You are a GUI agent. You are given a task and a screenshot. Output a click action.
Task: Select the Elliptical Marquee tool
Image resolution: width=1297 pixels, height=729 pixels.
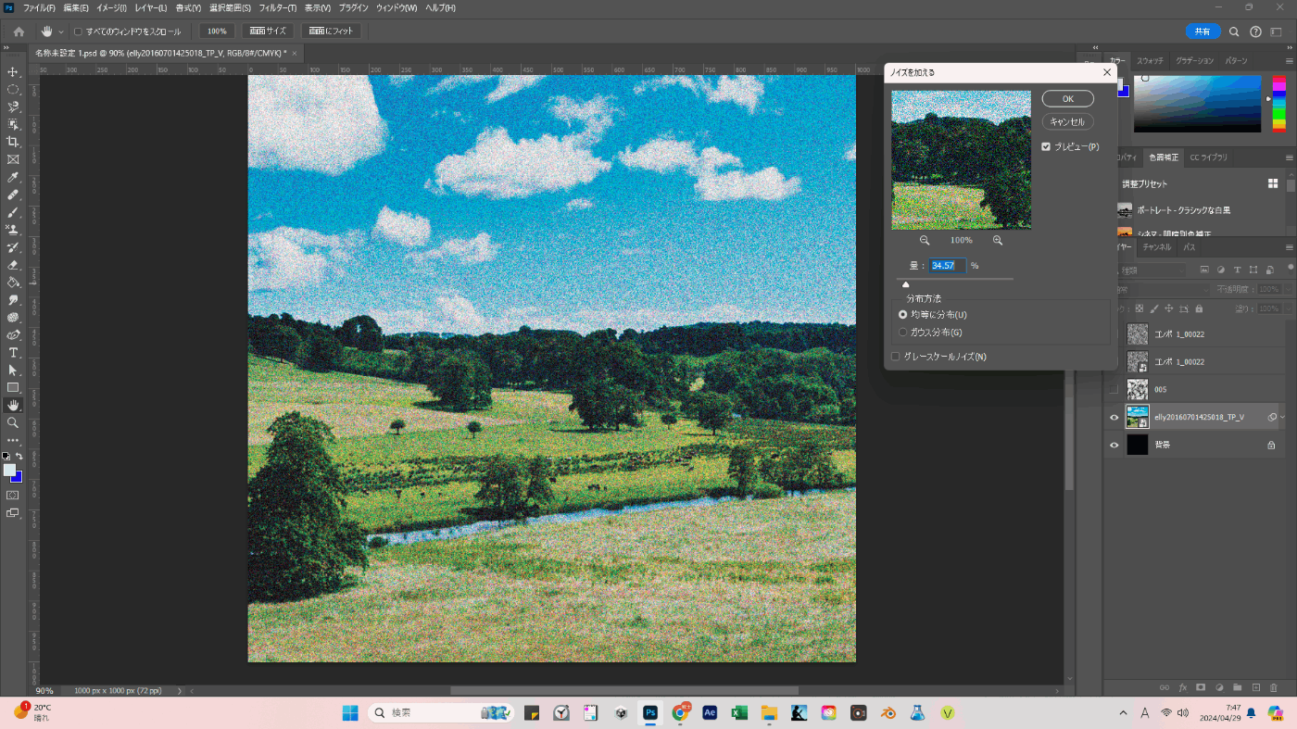(13, 89)
